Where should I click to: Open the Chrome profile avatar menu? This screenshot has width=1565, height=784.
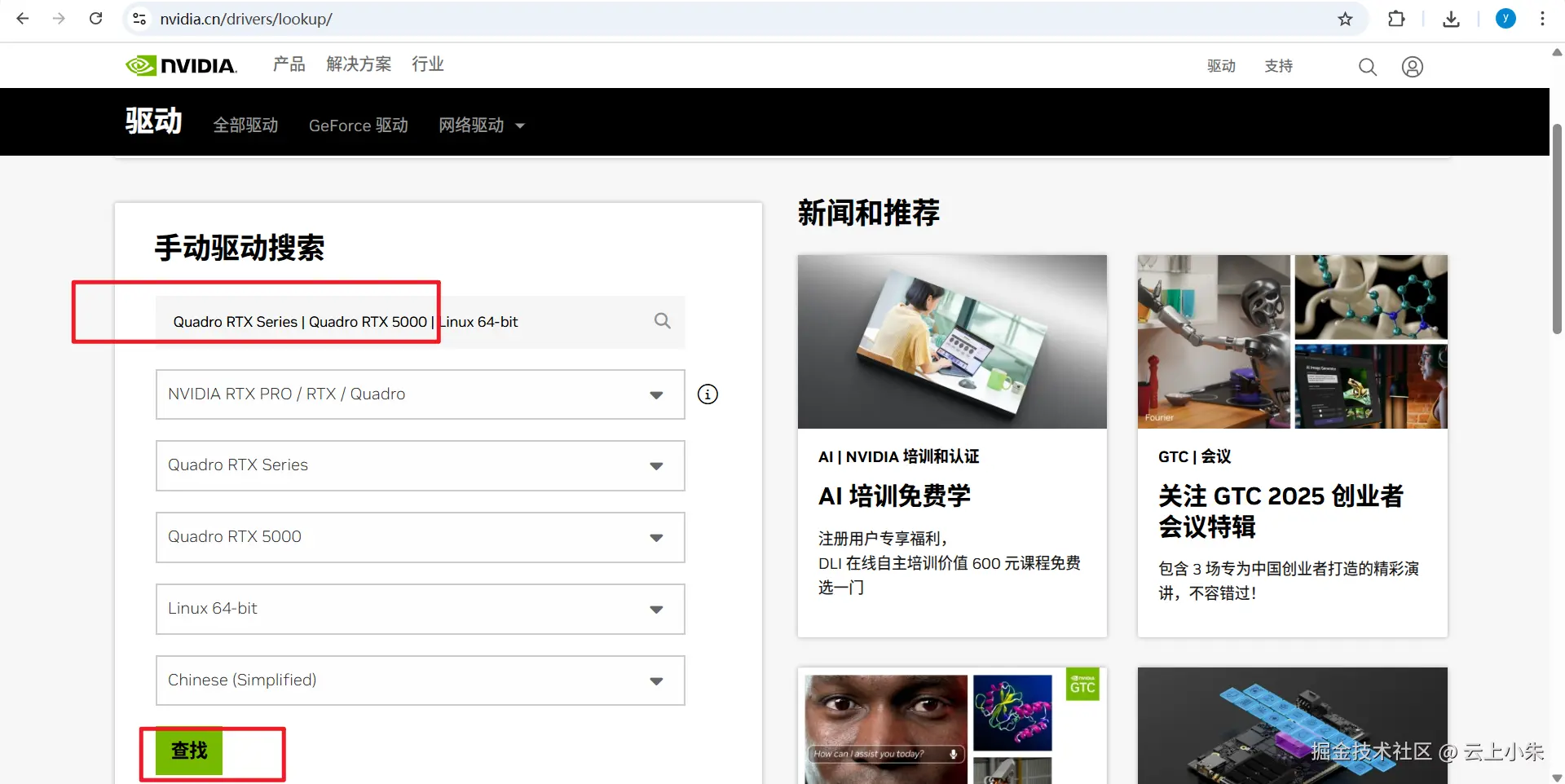(x=1505, y=19)
